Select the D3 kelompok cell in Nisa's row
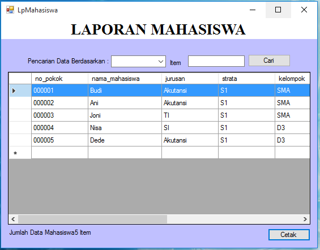 click(292, 128)
